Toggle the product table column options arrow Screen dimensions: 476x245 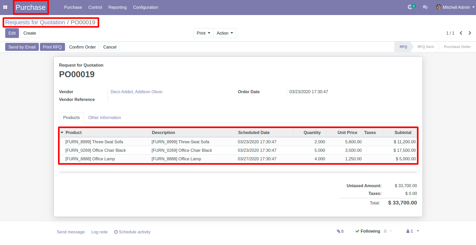point(62,132)
